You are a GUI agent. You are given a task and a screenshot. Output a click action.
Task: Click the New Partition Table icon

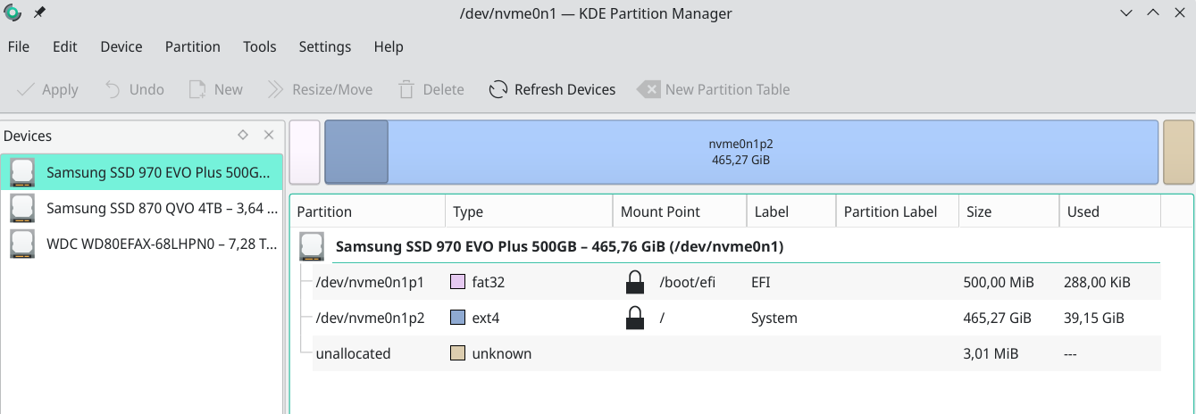tap(648, 89)
